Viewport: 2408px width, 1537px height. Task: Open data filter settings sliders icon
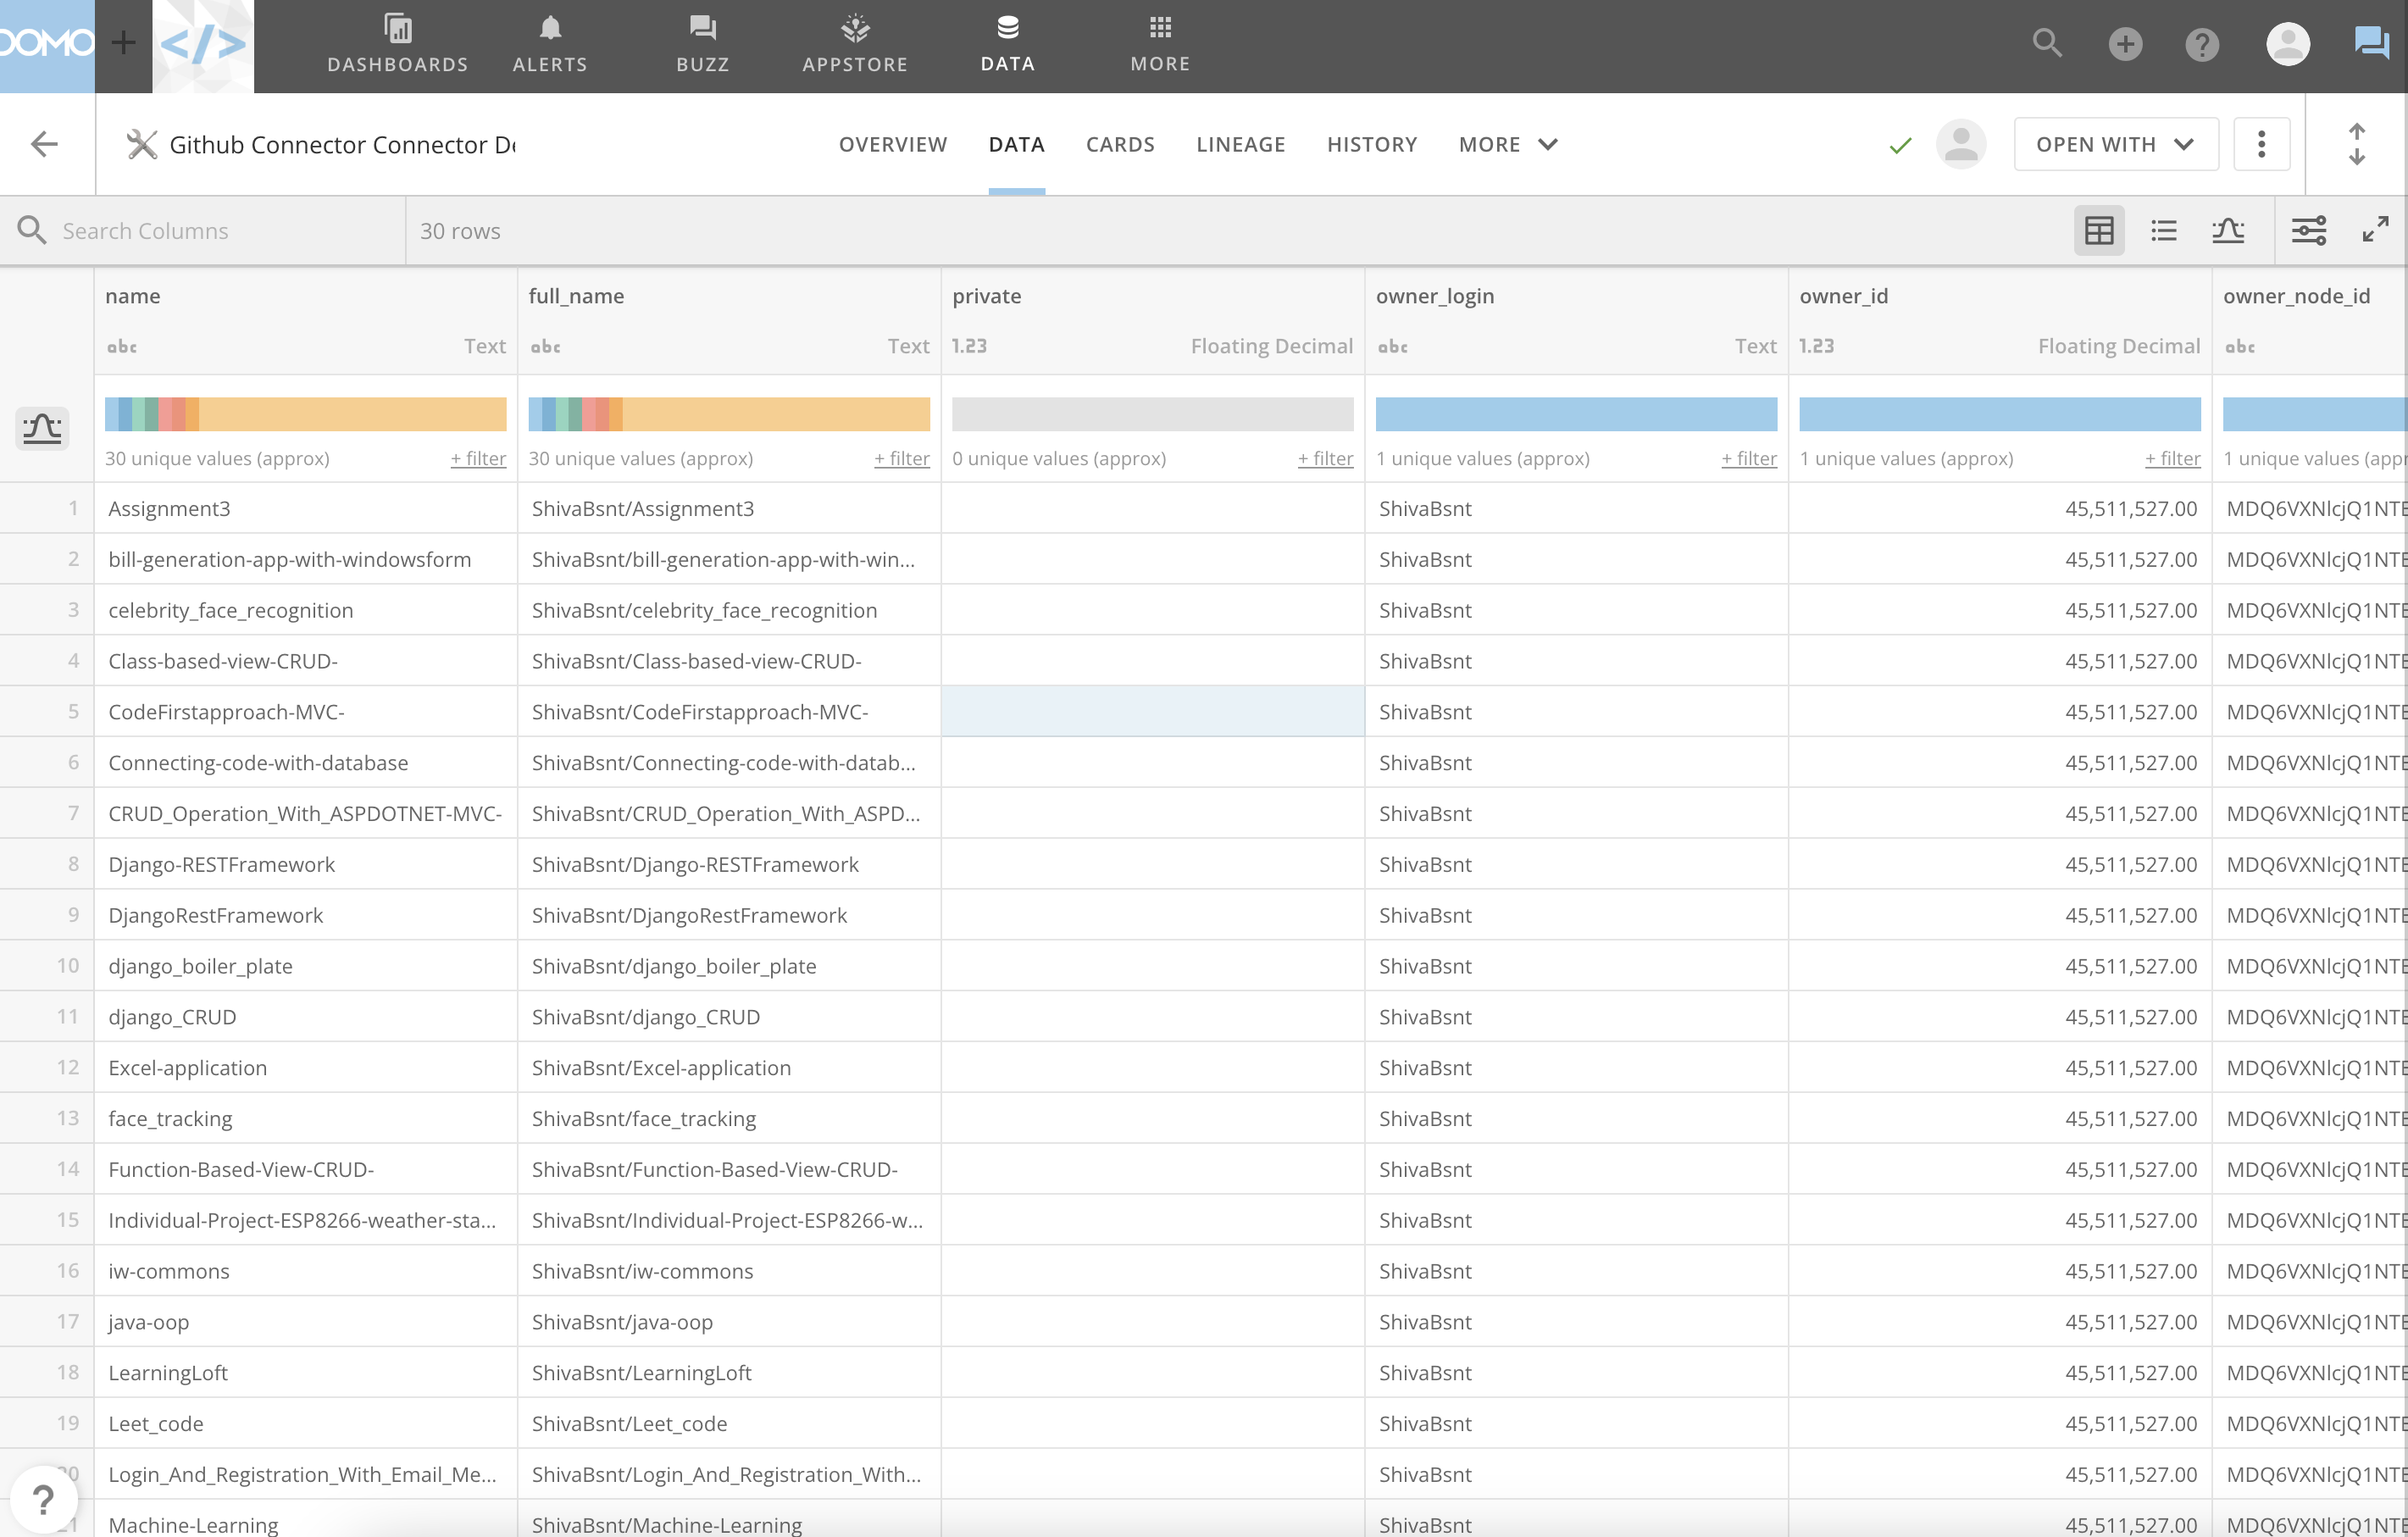click(x=2308, y=231)
